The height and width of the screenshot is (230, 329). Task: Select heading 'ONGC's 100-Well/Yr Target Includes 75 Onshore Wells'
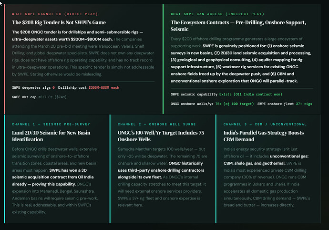pyautogui.click(x=161, y=136)
